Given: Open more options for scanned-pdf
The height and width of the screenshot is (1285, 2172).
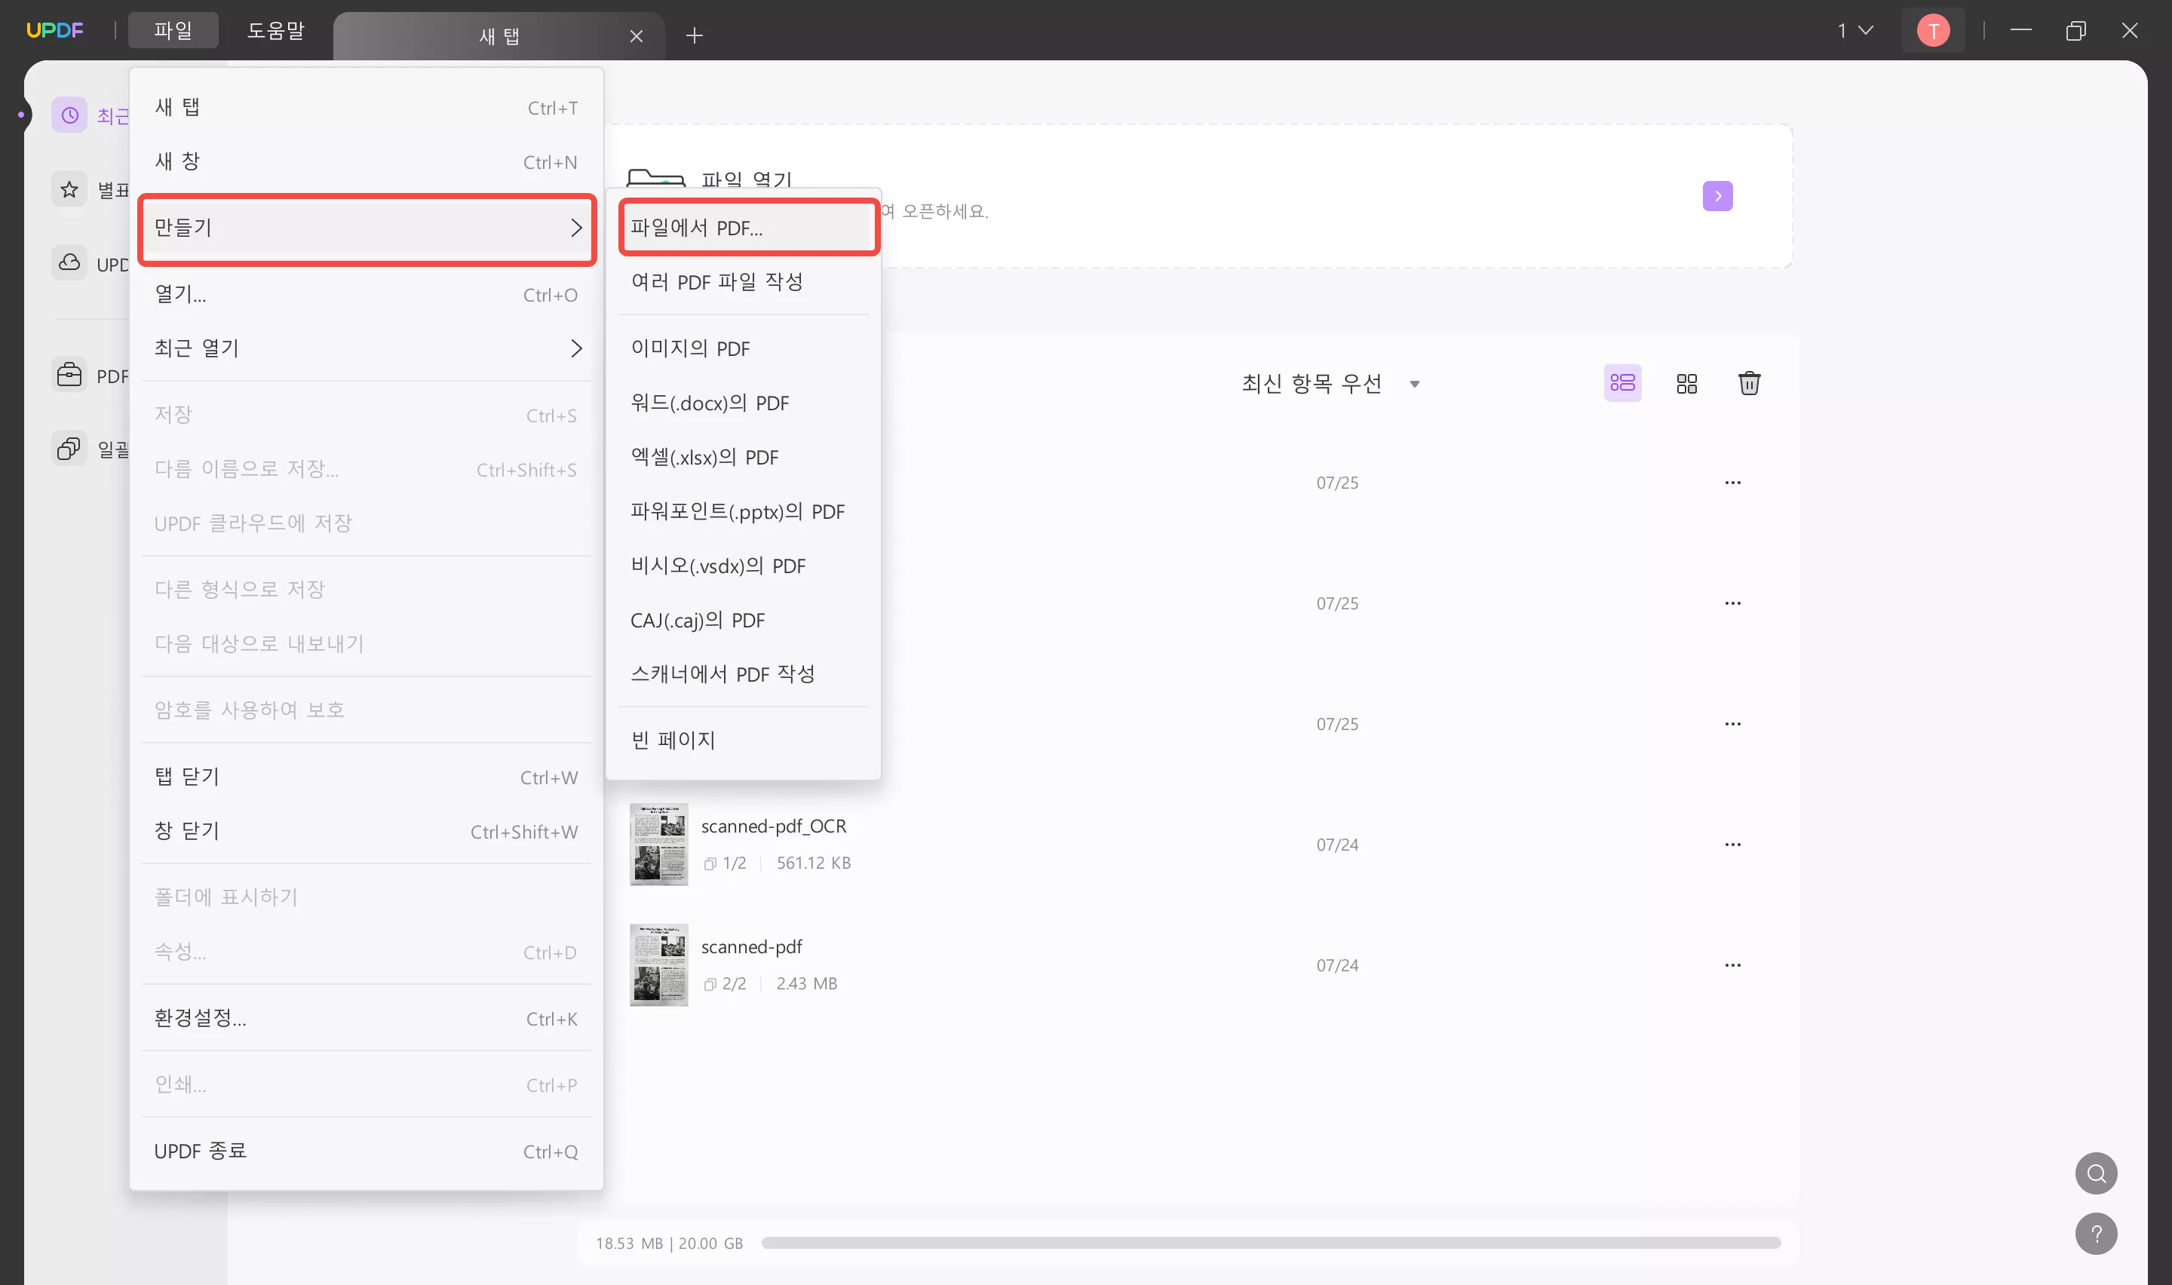Looking at the screenshot, I should [1732, 965].
